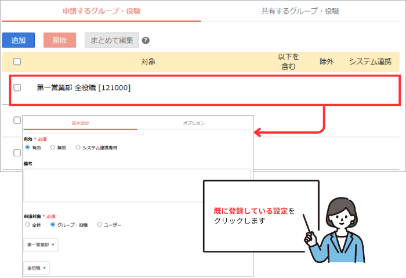Viewport: 406px width, 278px height.
Task: Click the まとめて編集 button
Action: [x=111, y=40]
